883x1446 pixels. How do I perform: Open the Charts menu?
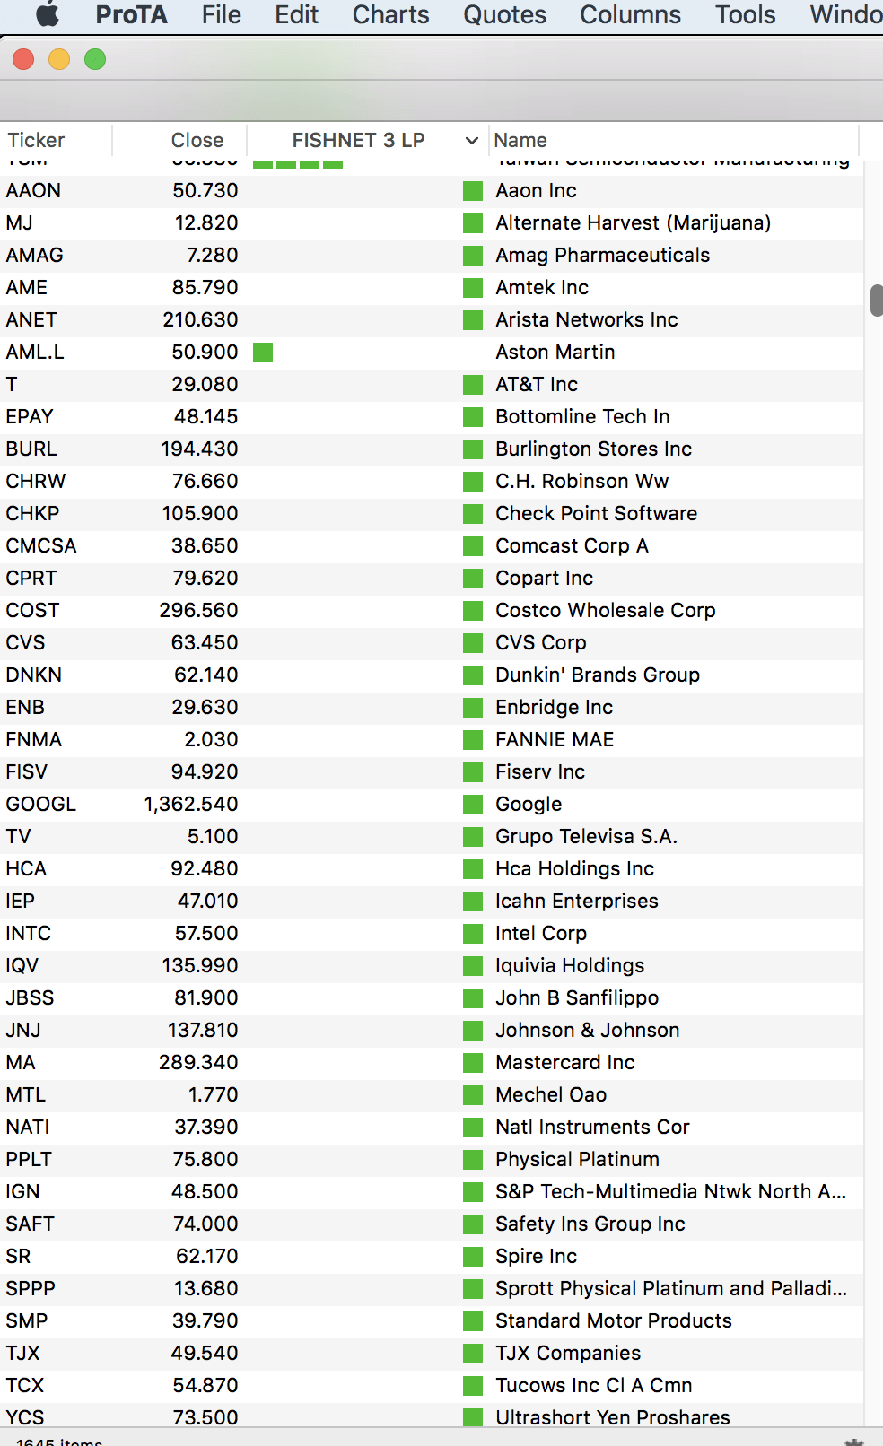390,14
